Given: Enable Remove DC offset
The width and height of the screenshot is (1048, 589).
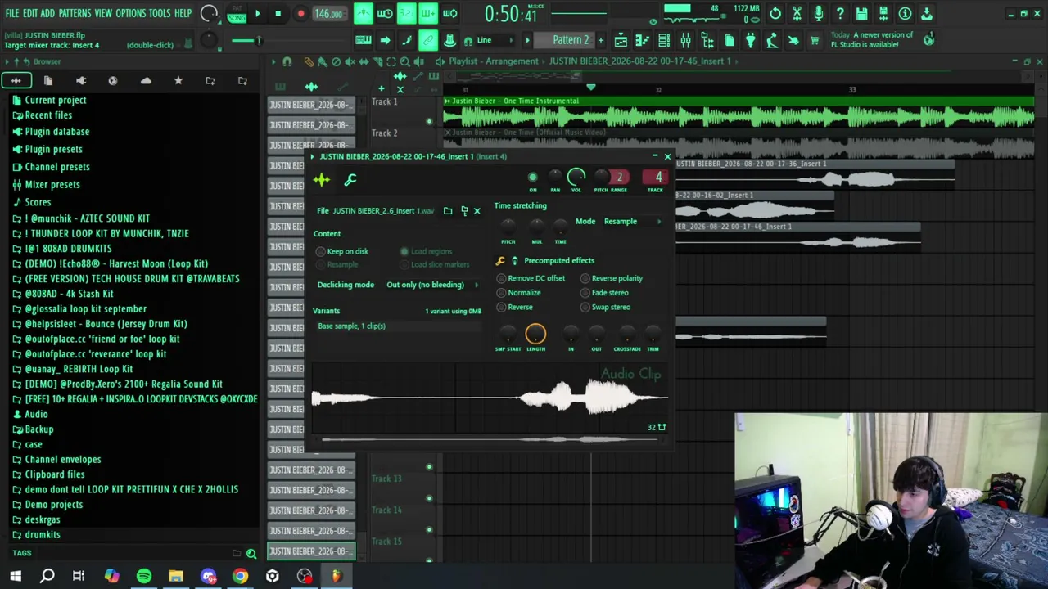Looking at the screenshot, I should tap(531, 278).
